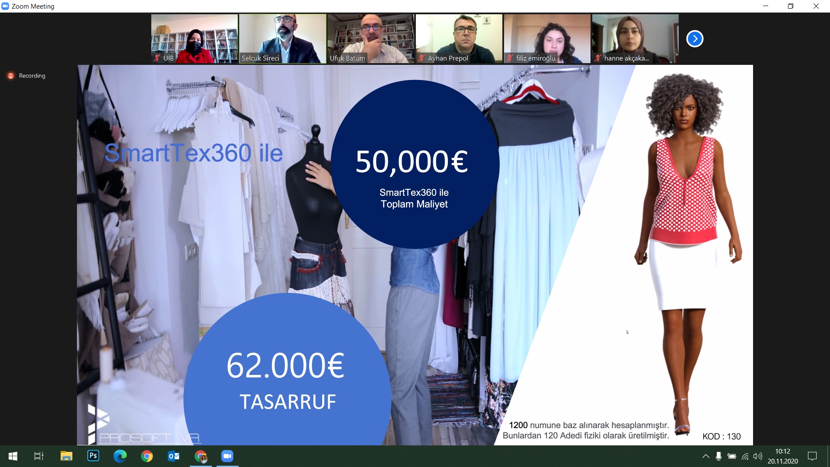The width and height of the screenshot is (830, 467).
Task: Open Google Chrome from the taskbar
Action: coord(147,456)
